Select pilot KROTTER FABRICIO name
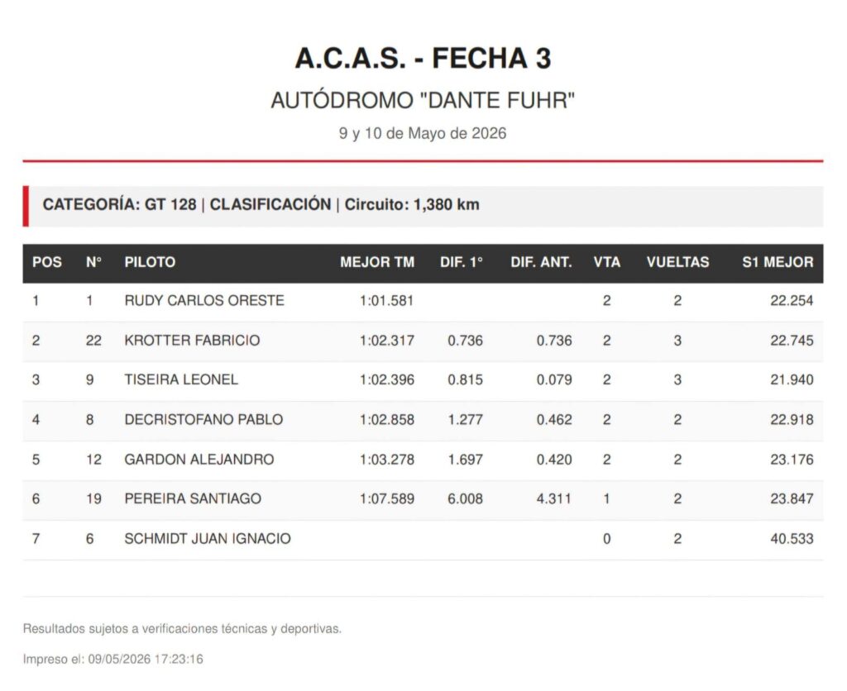 (x=192, y=341)
